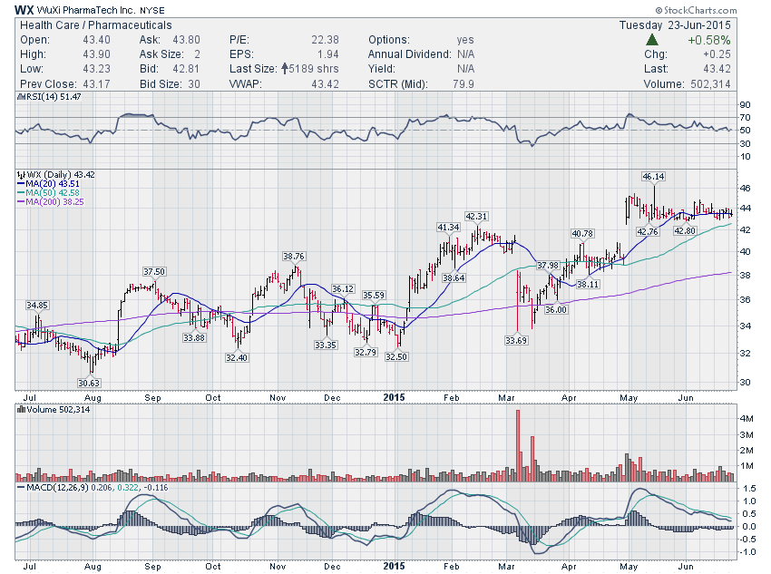Click the 33.69 price label

coord(516,340)
